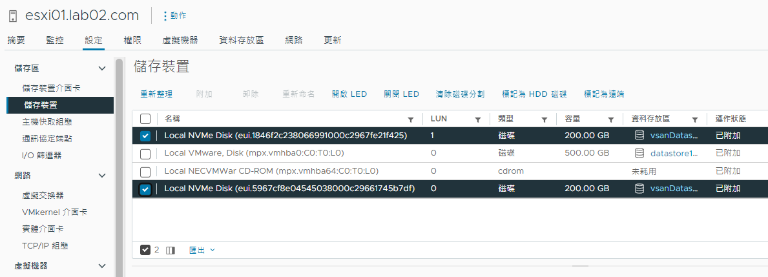The width and height of the screenshot is (768, 277).
Task: Click the host icon beside esxi01.lab02.com
Action: [x=13, y=15]
